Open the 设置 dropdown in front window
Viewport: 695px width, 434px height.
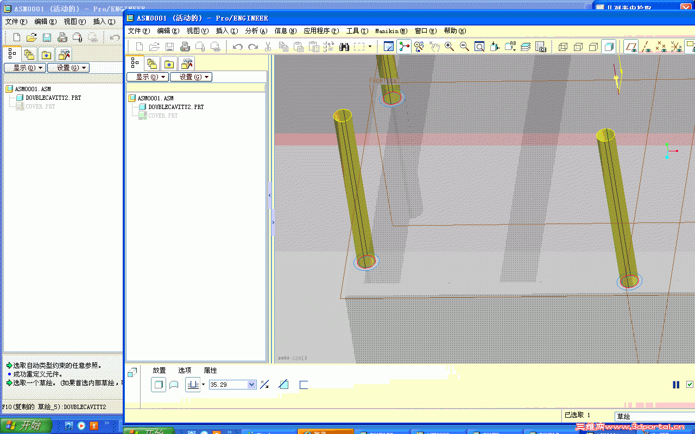(x=191, y=77)
